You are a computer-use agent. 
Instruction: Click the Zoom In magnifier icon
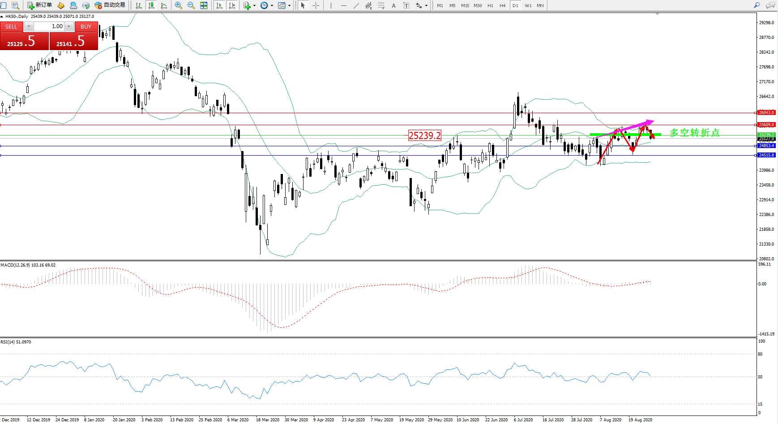(x=179, y=5)
